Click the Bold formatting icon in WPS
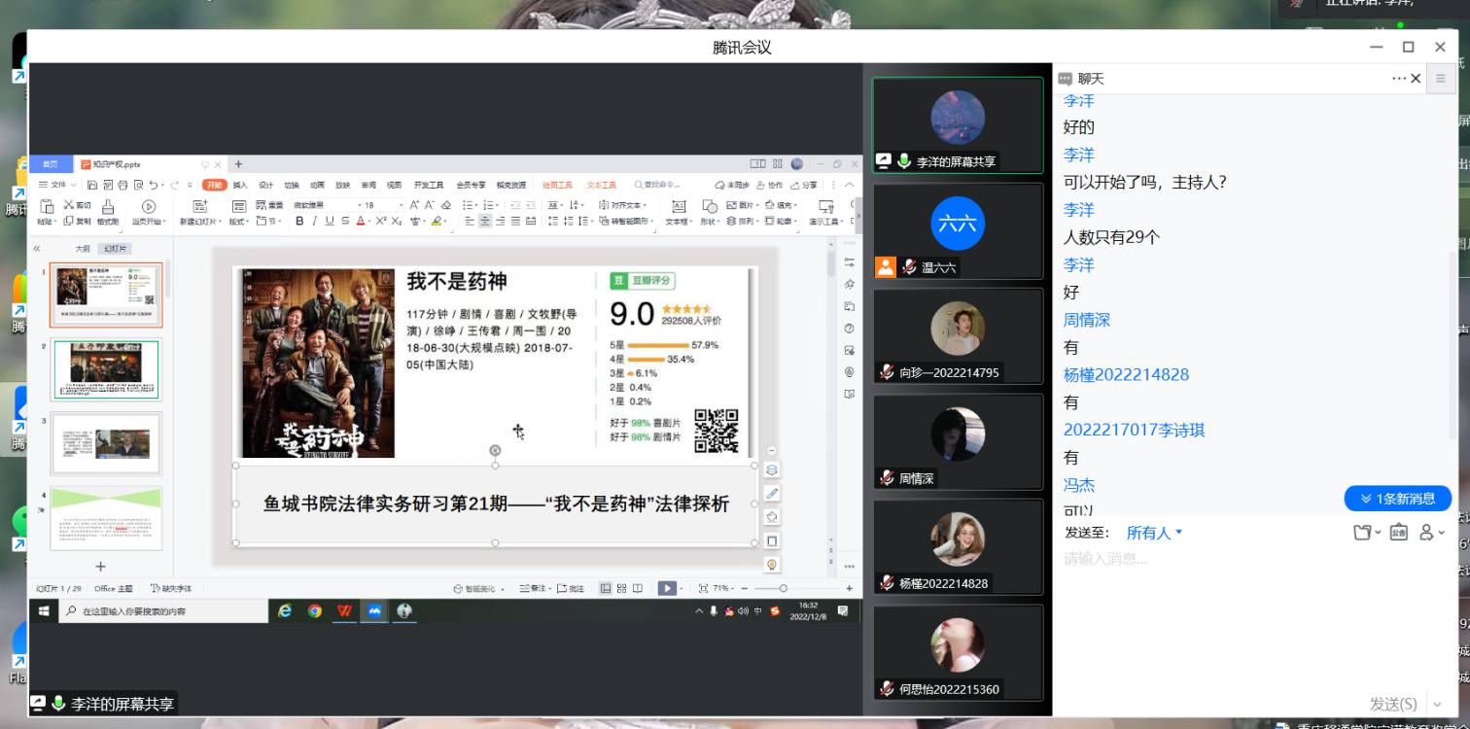1470x729 pixels. [299, 222]
